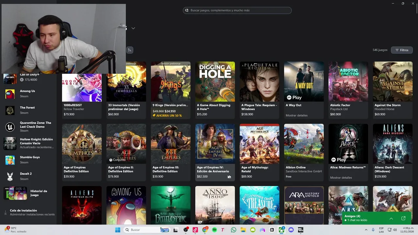
Task: Click the sort order icon above game grid
Action: click(130, 50)
